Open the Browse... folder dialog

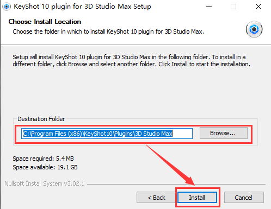click(x=224, y=133)
